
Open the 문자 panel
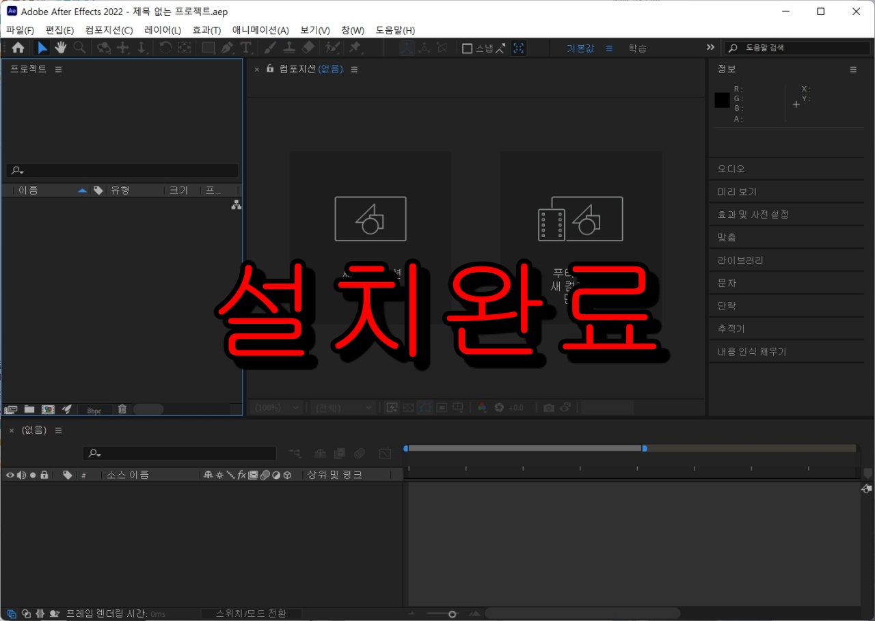pos(727,283)
